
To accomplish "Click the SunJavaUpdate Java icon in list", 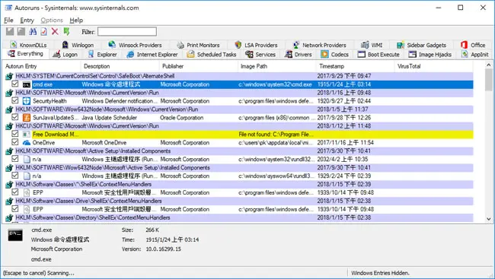I will (x=27, y=118).
